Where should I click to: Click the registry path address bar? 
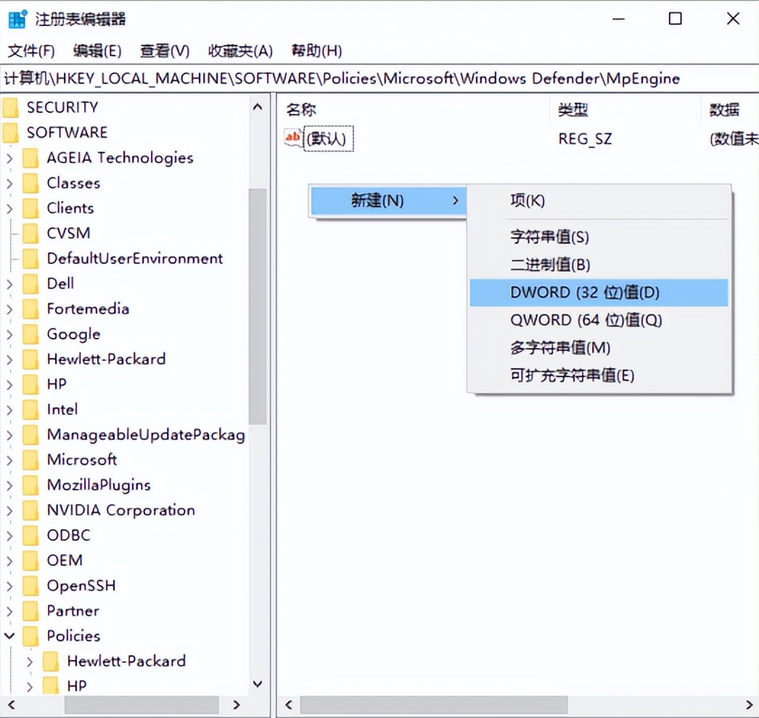coord(379,78)
